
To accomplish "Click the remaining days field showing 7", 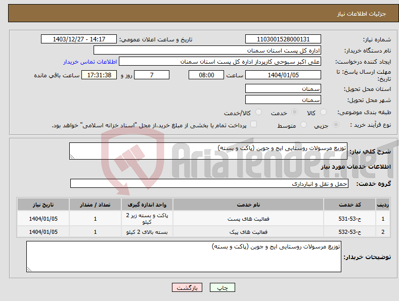I will pos(152,75).
